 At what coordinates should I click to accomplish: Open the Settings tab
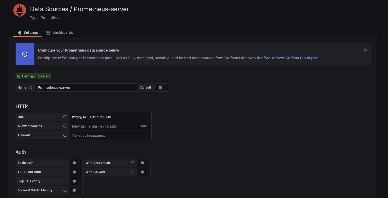pos(28,32)
